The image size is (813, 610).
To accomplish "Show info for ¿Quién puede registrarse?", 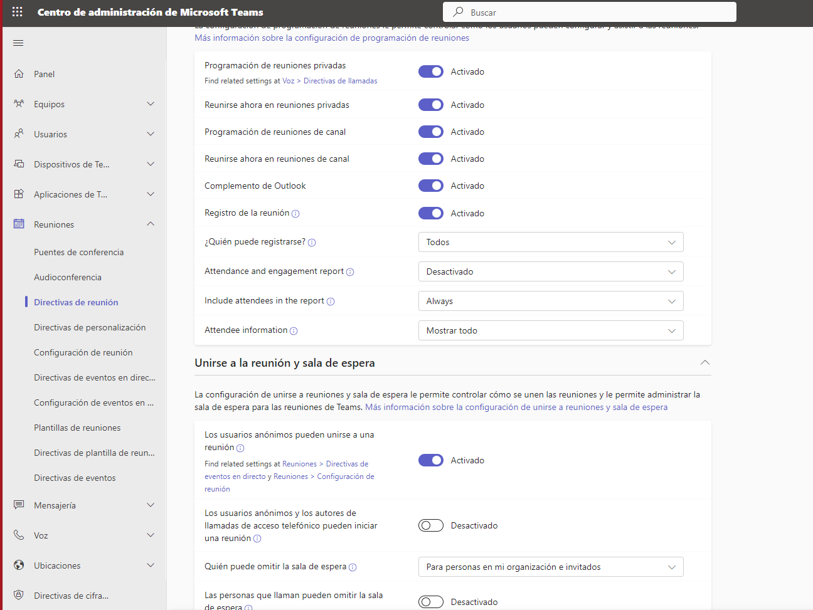I will coord(312,243).
